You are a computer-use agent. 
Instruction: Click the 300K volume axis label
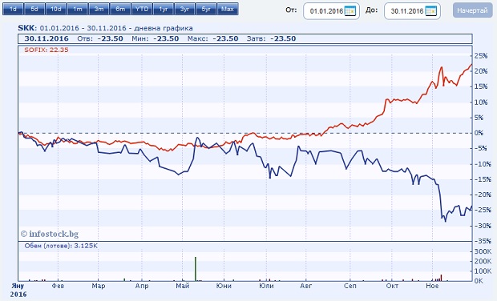483,251
